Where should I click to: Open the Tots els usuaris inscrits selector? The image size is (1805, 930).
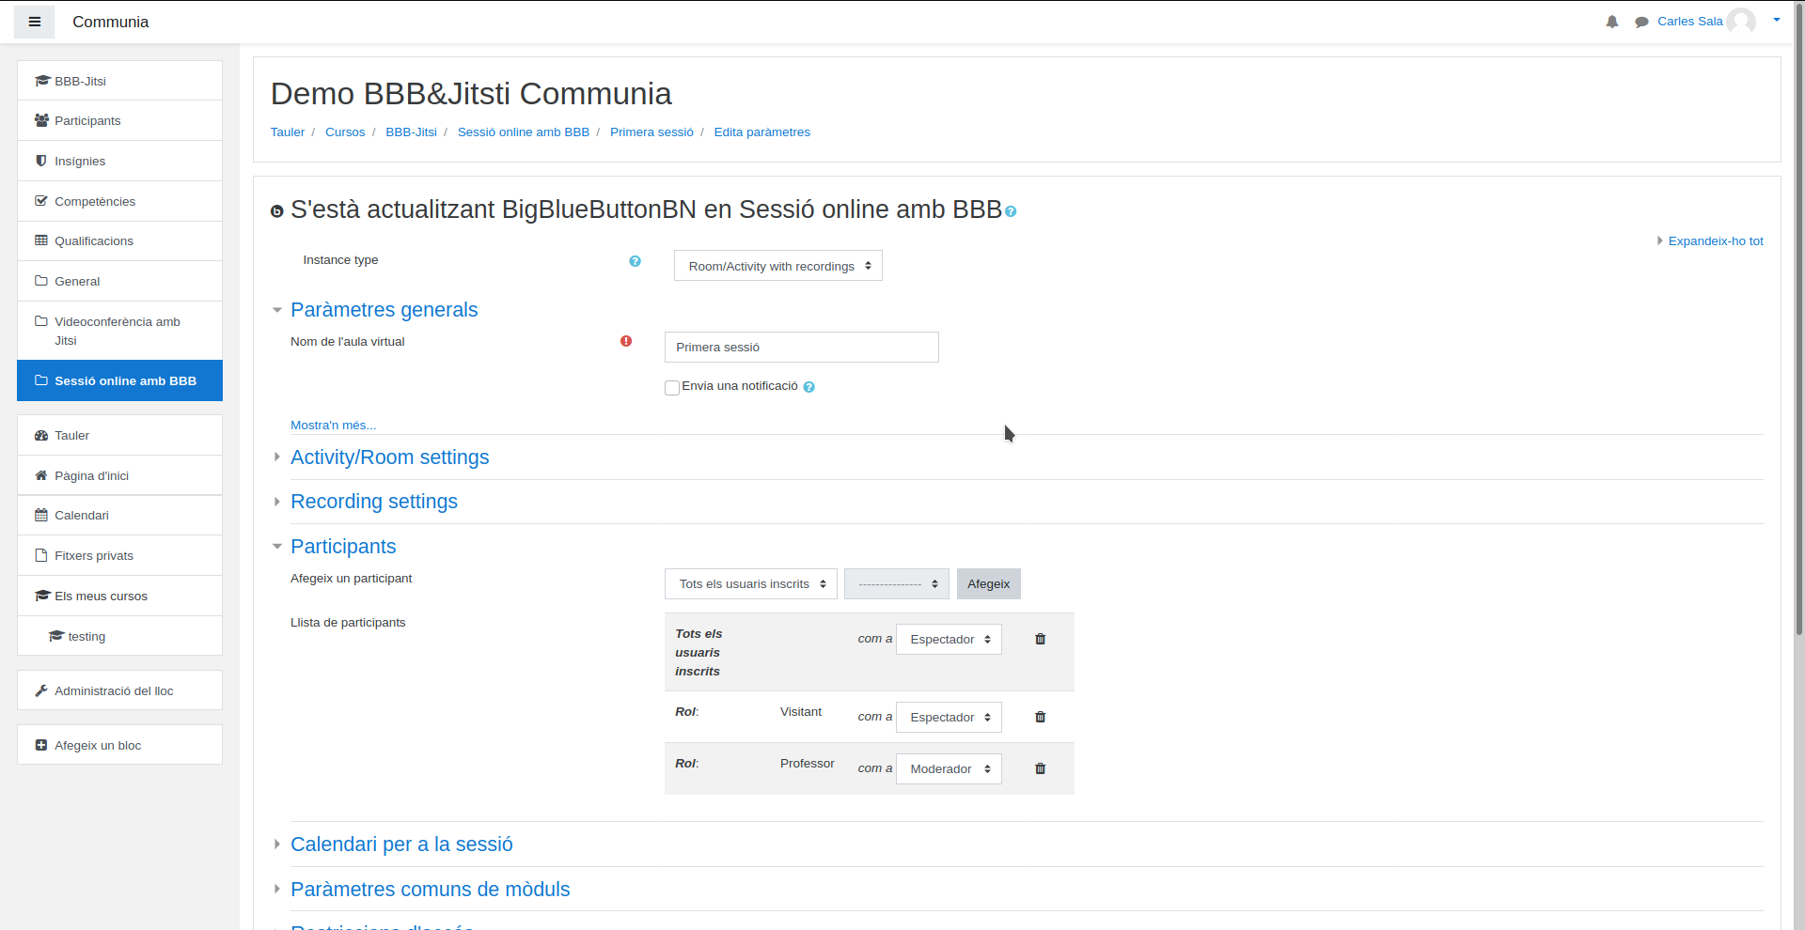click(x=750, y=583)
